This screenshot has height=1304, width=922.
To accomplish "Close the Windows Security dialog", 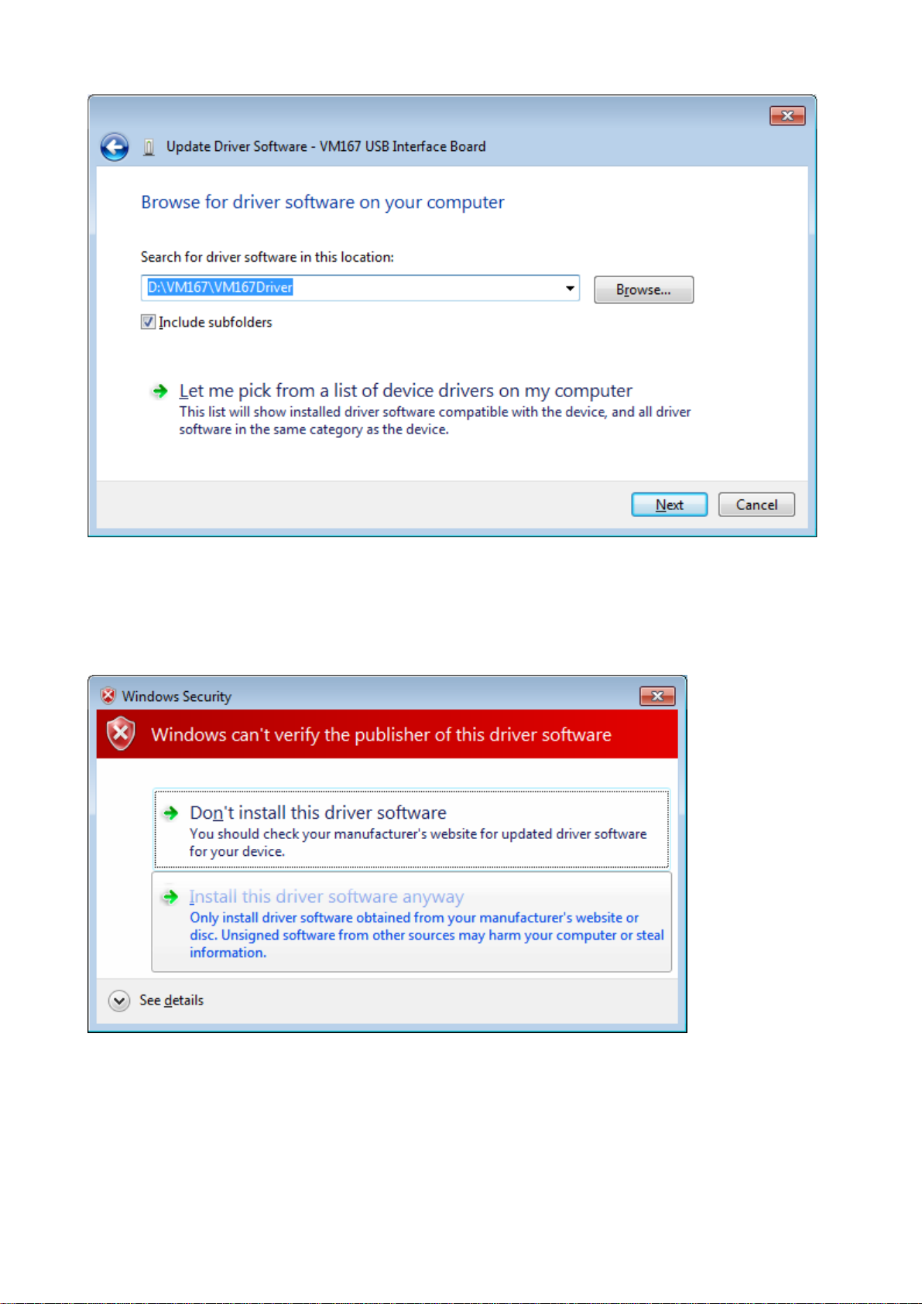I will [657, 696].
